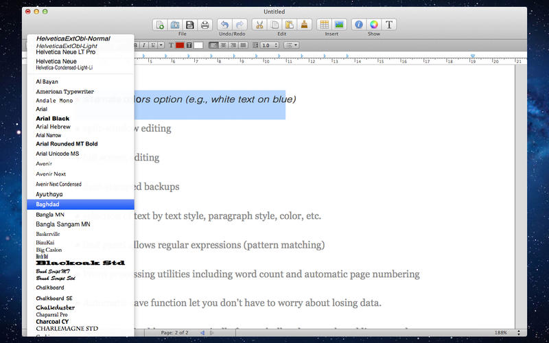This screenshot has width=549, height=343.
Task: Click the right indent marker on ruler
Action: point(473,56)
